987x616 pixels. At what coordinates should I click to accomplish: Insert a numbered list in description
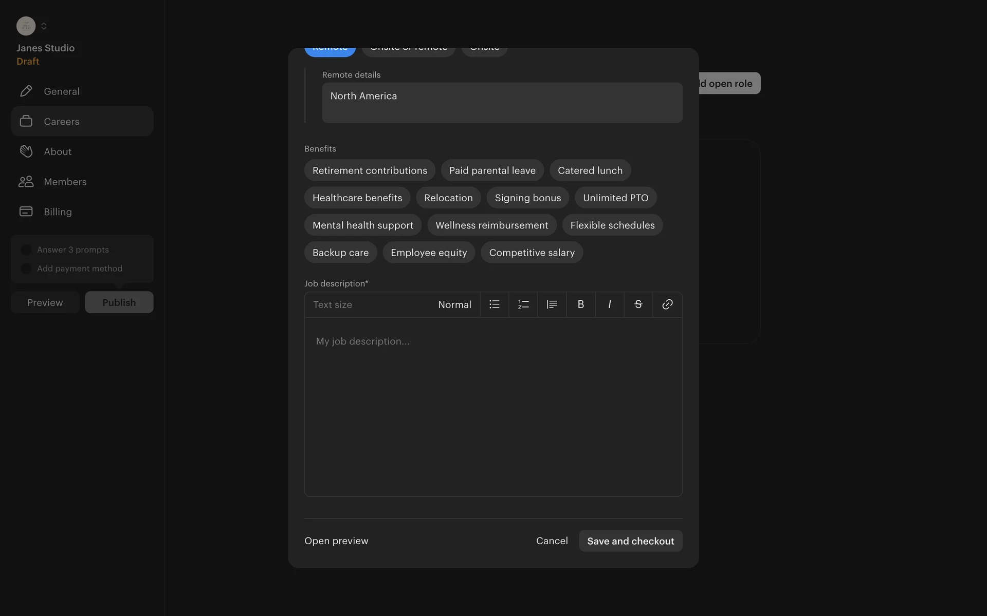523,304
